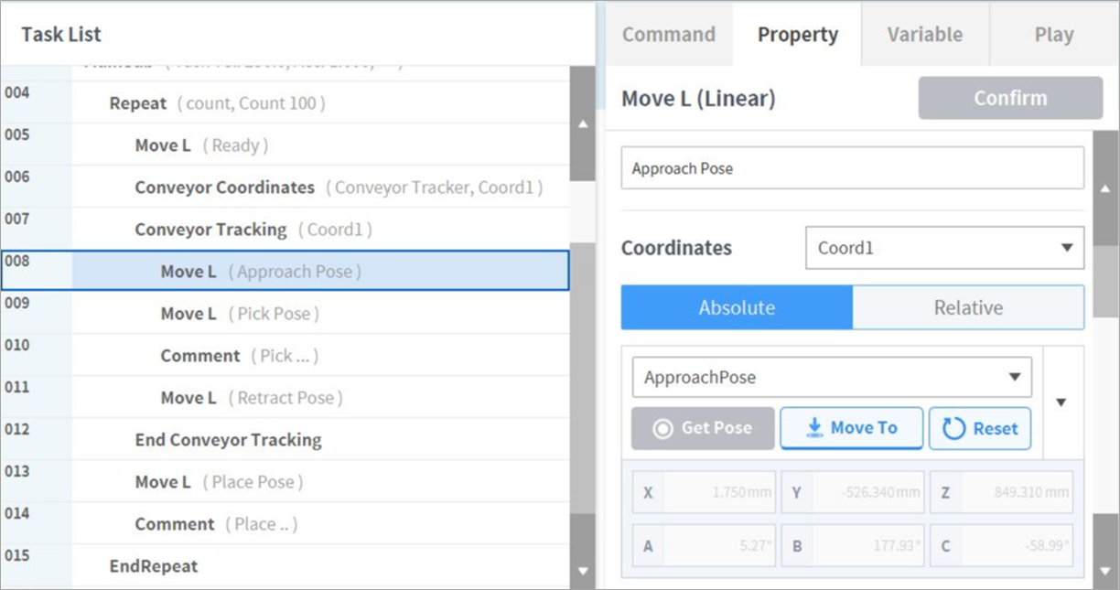Go to the Play tab
The image size is (1120, 590).
(x=1053, y=35)
